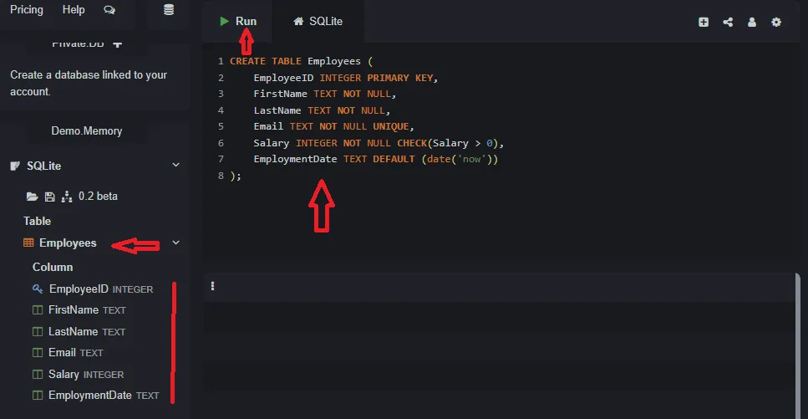The image size is (808, 419).
Task: Open the user account icon
Action: pyautogui.click(x=752, y=23)
